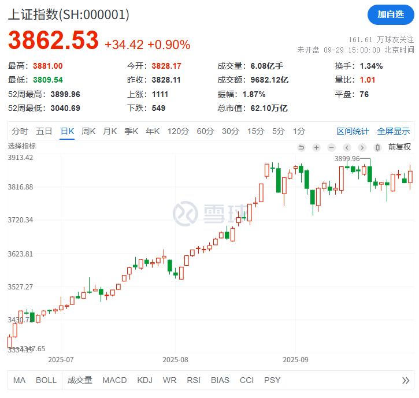The image size is (419, 398).
Task: Click the 52周最低 value 3040.69
Action: [65, 108]
